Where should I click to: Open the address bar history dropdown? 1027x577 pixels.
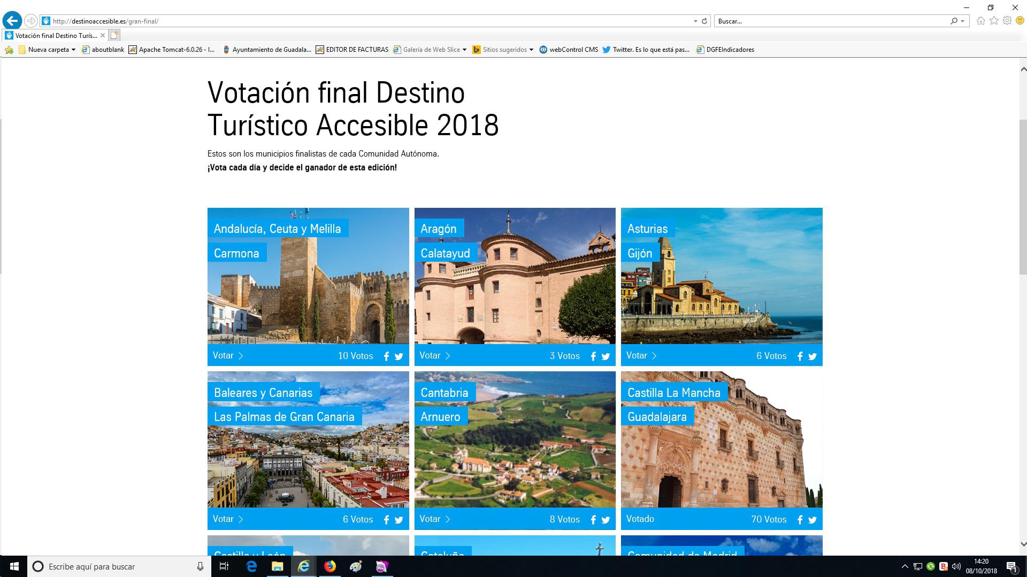tap(695, 21)
